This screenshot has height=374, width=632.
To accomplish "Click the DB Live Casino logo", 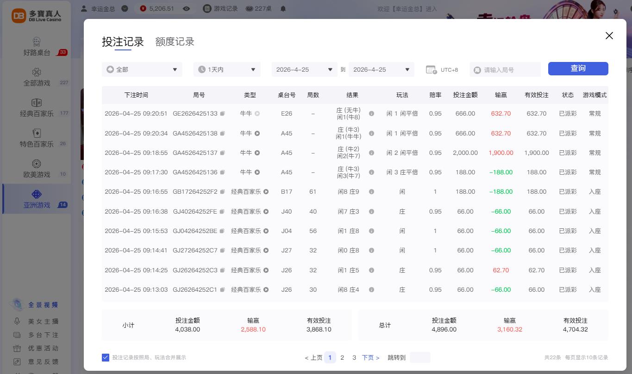I will [x=37, y=16].
